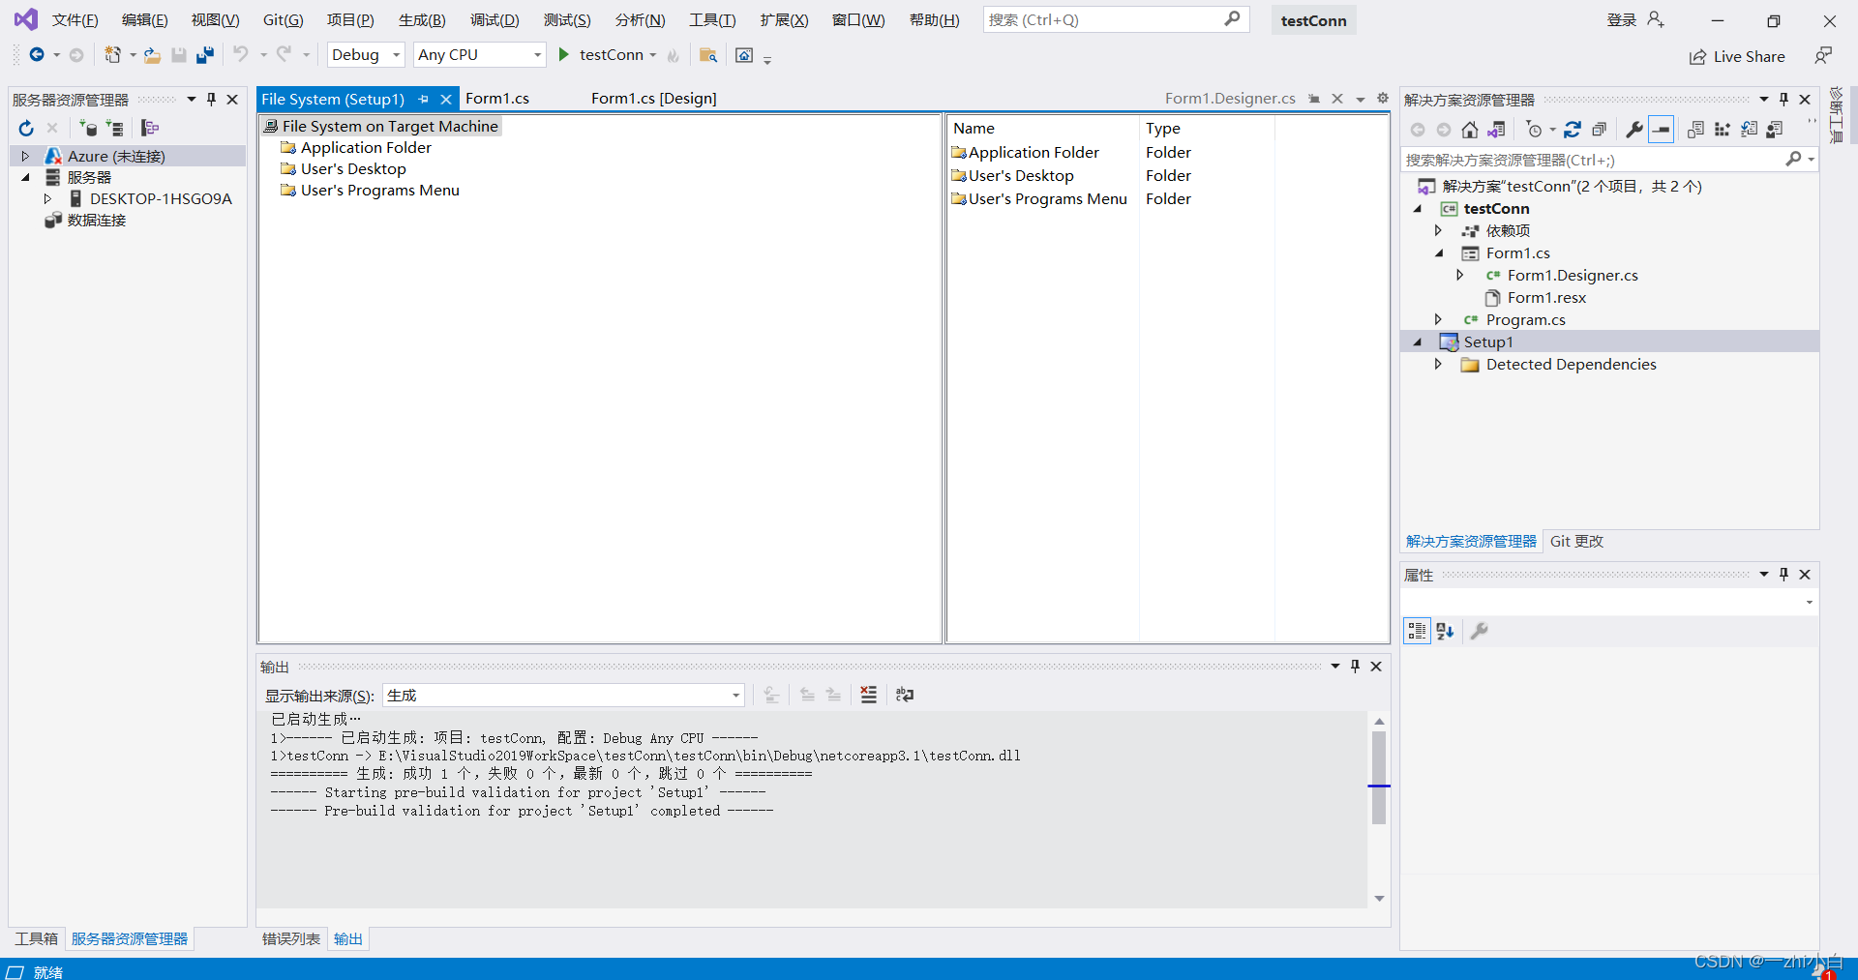The height and width of the screenshot is (980, 1858).
Task: Open the output source dropdown showing 生成
Action: (x=564, y=695)
